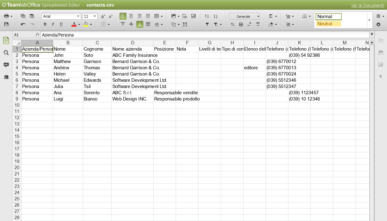Click the formula bar with Azienda/Persona
Viewport: 387px width, 221px height.
coord(205,35)
